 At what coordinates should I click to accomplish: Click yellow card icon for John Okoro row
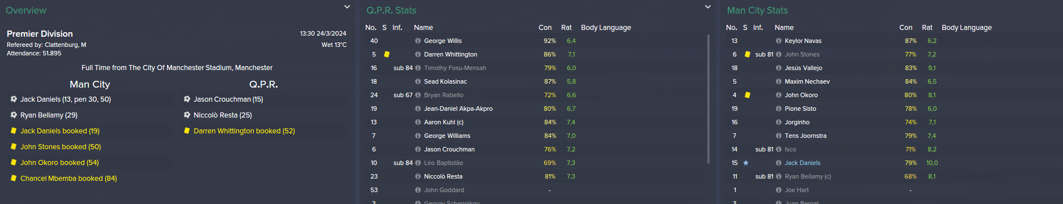tap(748, 95)
